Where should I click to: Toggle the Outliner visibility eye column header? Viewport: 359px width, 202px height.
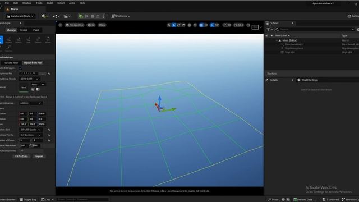pos(267,36)
